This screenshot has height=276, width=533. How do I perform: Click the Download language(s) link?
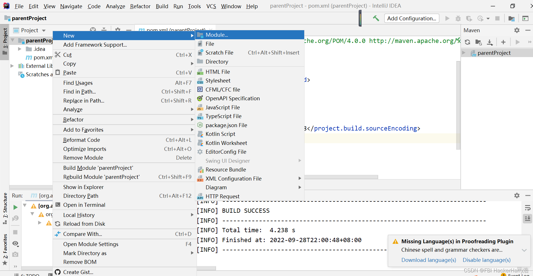(x=428, y=260)
